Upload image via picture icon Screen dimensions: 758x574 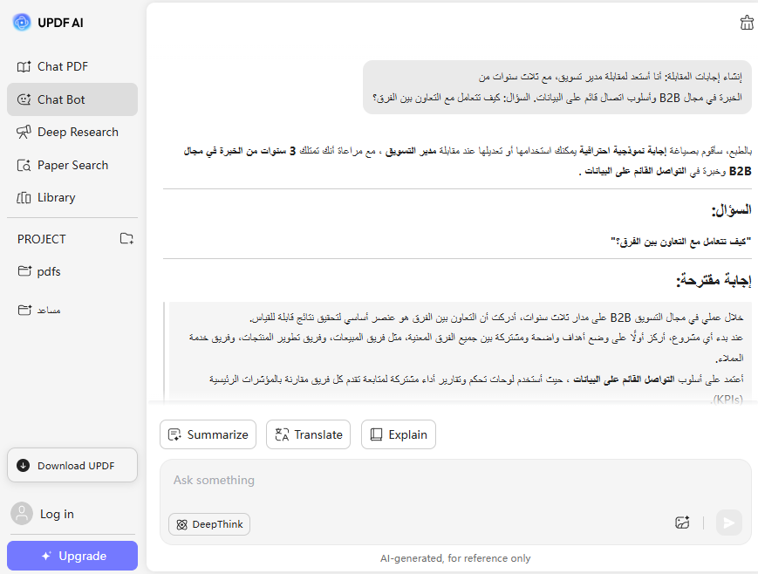coord(682,523)
